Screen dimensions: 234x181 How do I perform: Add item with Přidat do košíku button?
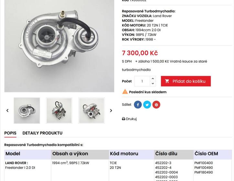tap(186, 81)
